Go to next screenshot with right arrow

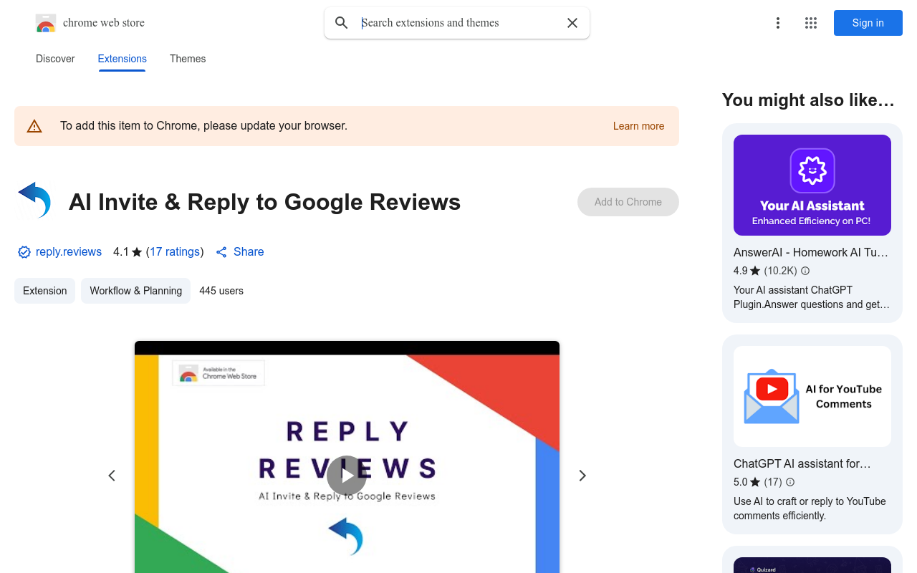click(x=582, y=476)
